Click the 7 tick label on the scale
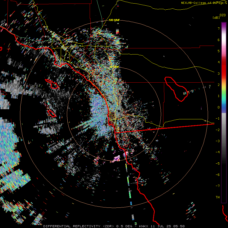The height and width of the screenshot is (228, 228). click(x=219, y=29)
